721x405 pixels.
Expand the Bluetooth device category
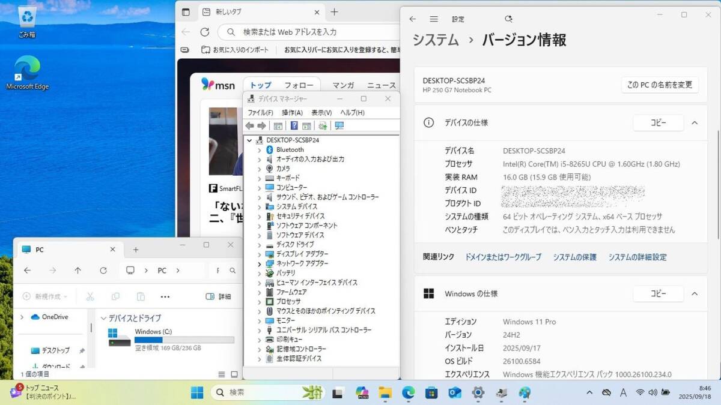260,149
